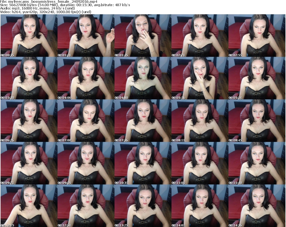Open the frame stamped 00:04:06
Viewport: 286px width, 227px height.
coord(86,78)
